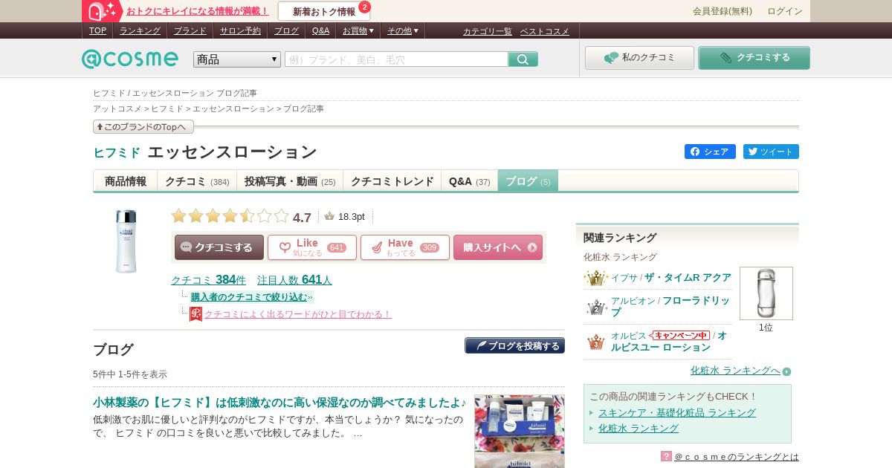This screenshot has height=468, width=892.
Task: Click the crown icon beside 18.3pt
Action: click(329, 216)
